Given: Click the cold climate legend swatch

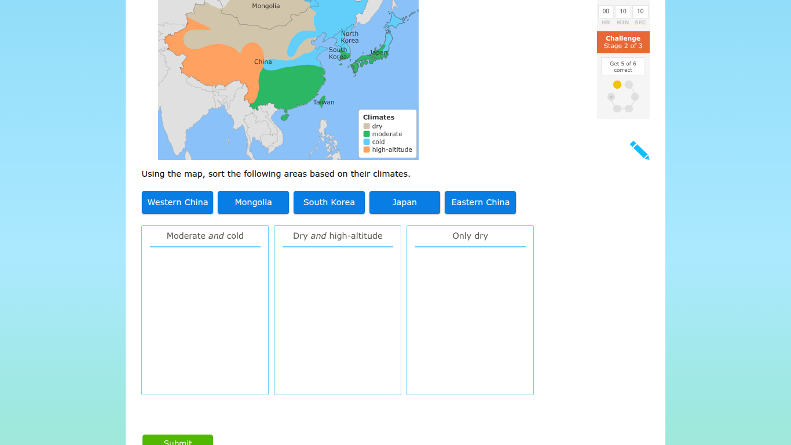Looking at the screenshot, I should click(367, 141).
